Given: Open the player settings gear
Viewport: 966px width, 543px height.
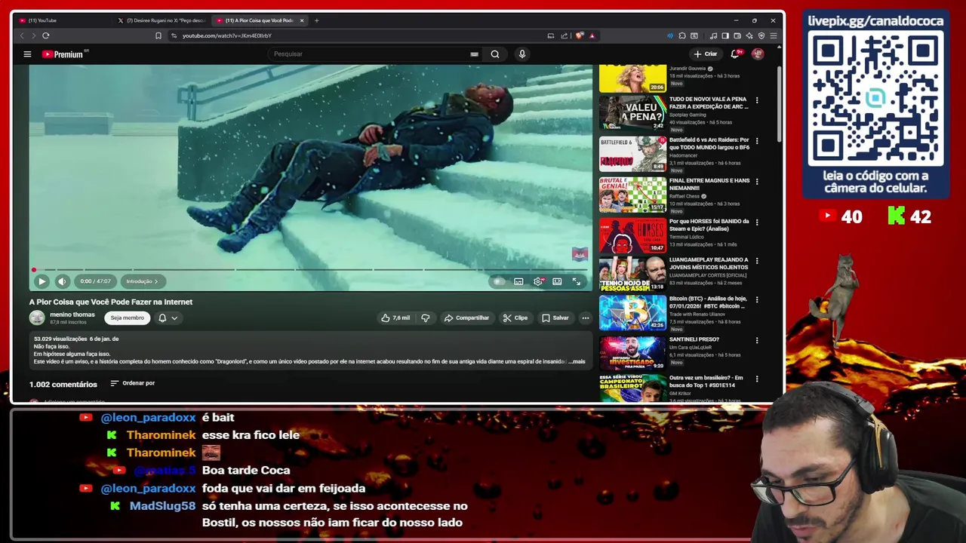Looking at the screenshot, I should coord(538,281).
